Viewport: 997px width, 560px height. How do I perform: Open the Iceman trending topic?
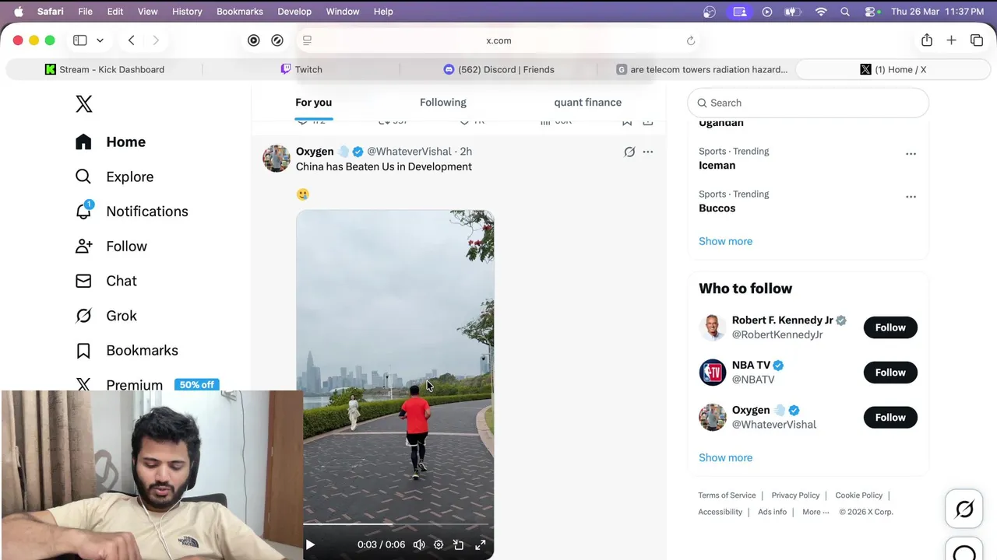pos(717,165)
